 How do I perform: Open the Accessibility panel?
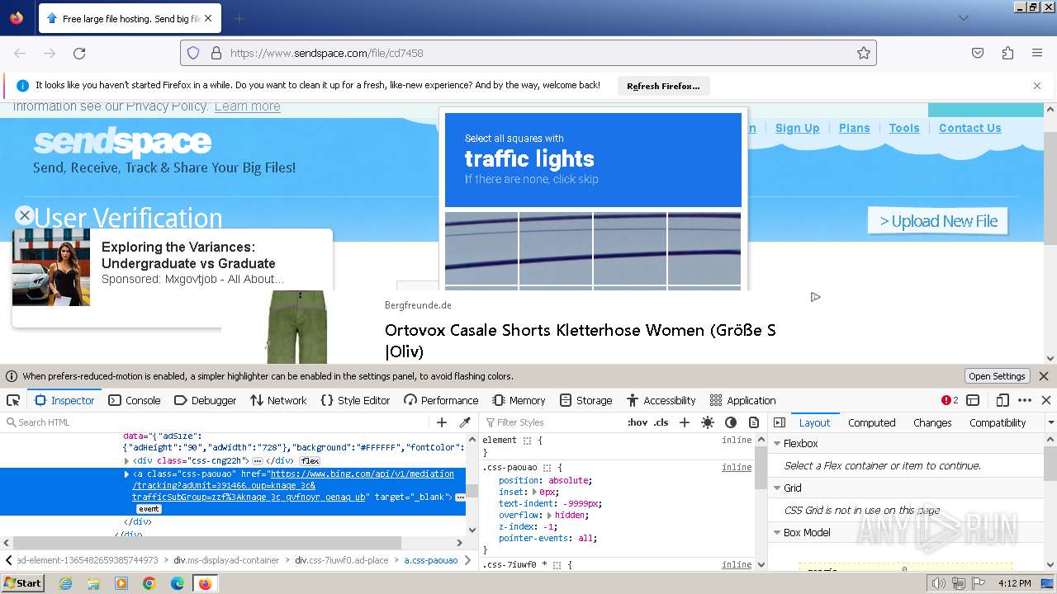661,400
